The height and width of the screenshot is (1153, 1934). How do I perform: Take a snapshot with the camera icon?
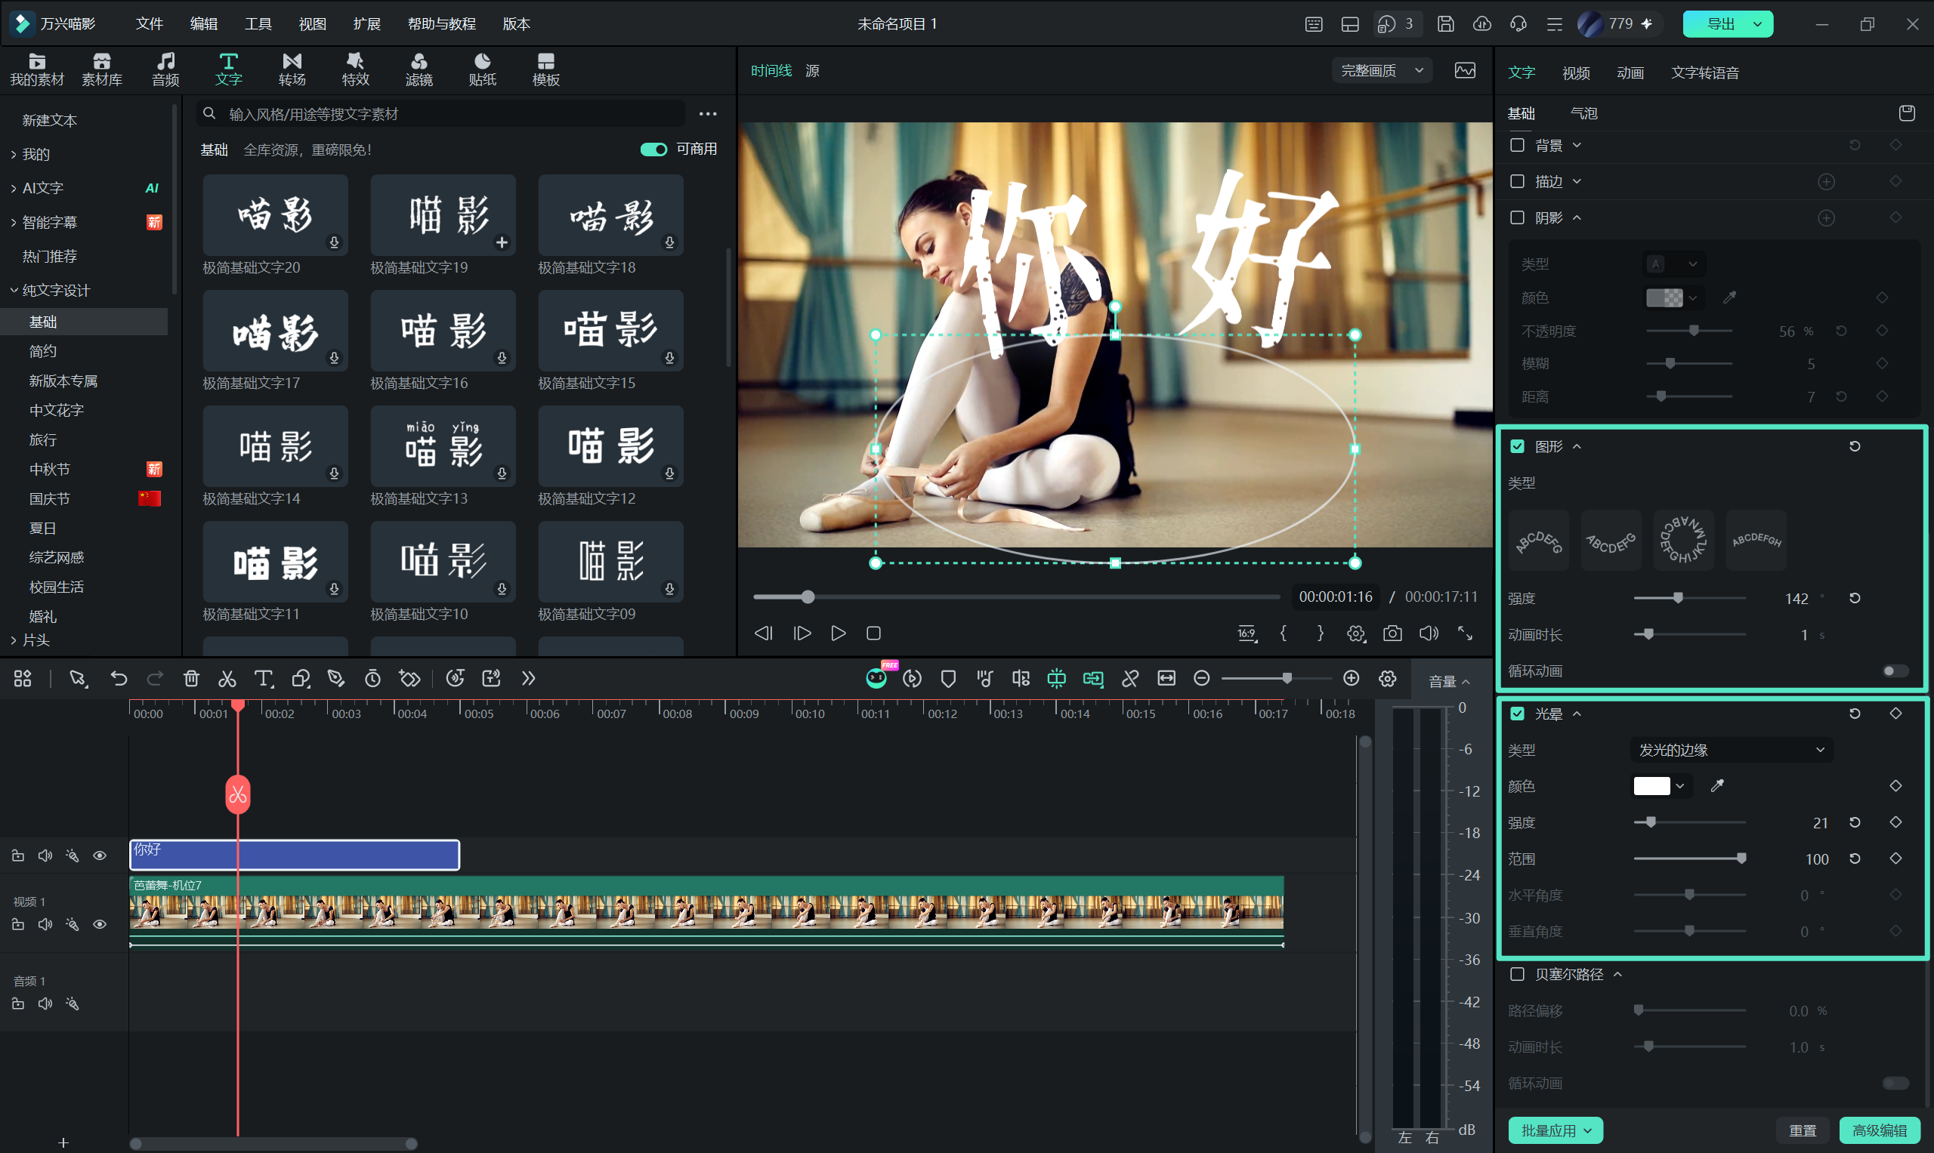point(1392,634)
